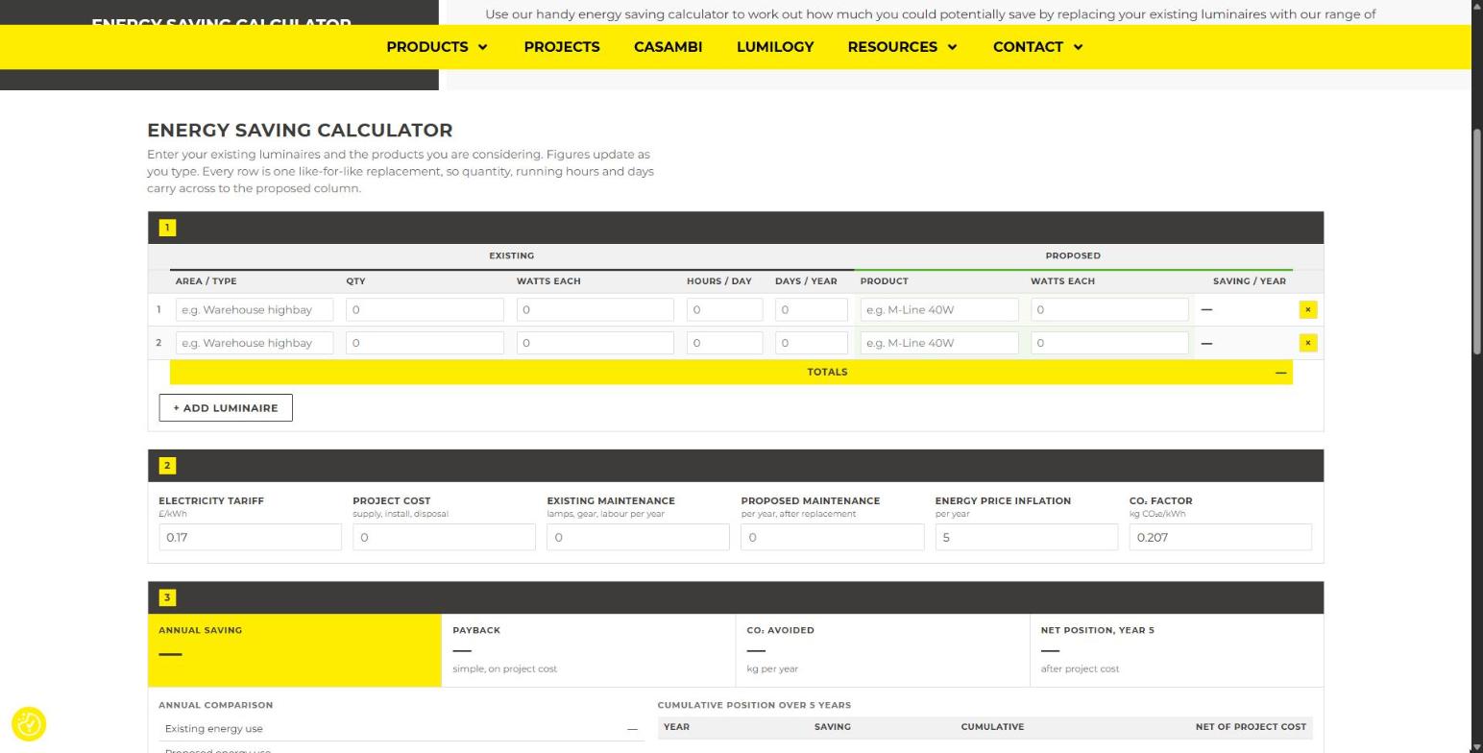Click the Cumulative Position Over 5 Years heading

point(754,705)
